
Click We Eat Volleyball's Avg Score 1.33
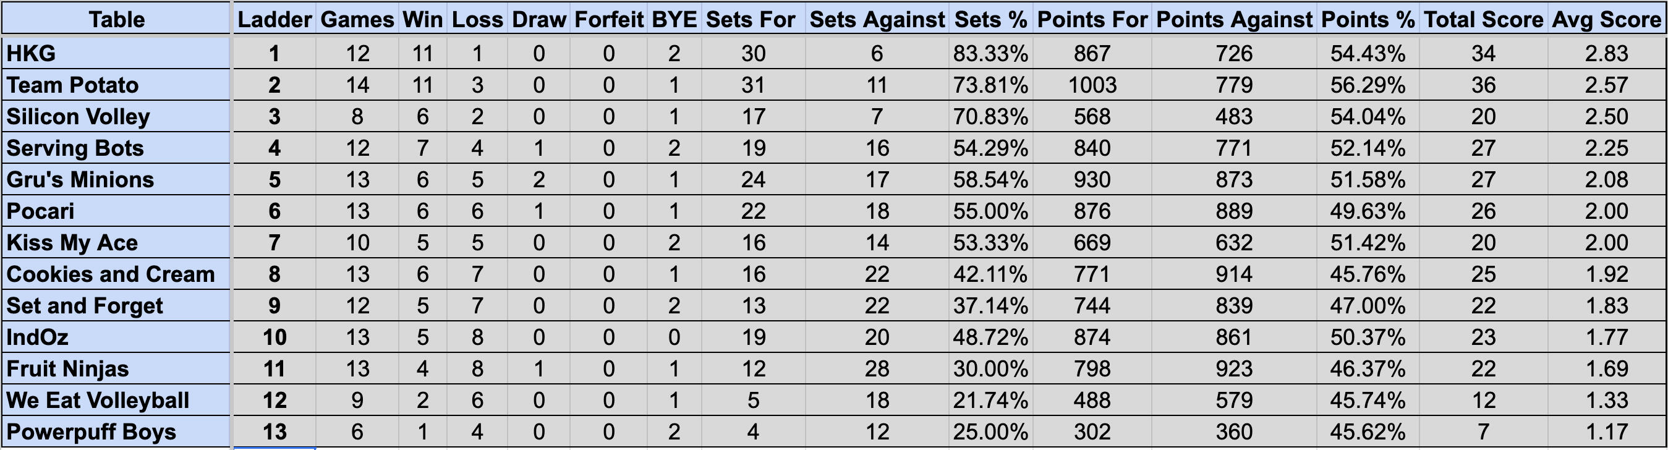pyautogui.click(x=1607, y=400)
